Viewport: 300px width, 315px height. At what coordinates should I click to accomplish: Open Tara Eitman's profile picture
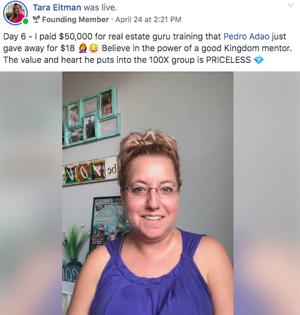[x=15, y=13]
